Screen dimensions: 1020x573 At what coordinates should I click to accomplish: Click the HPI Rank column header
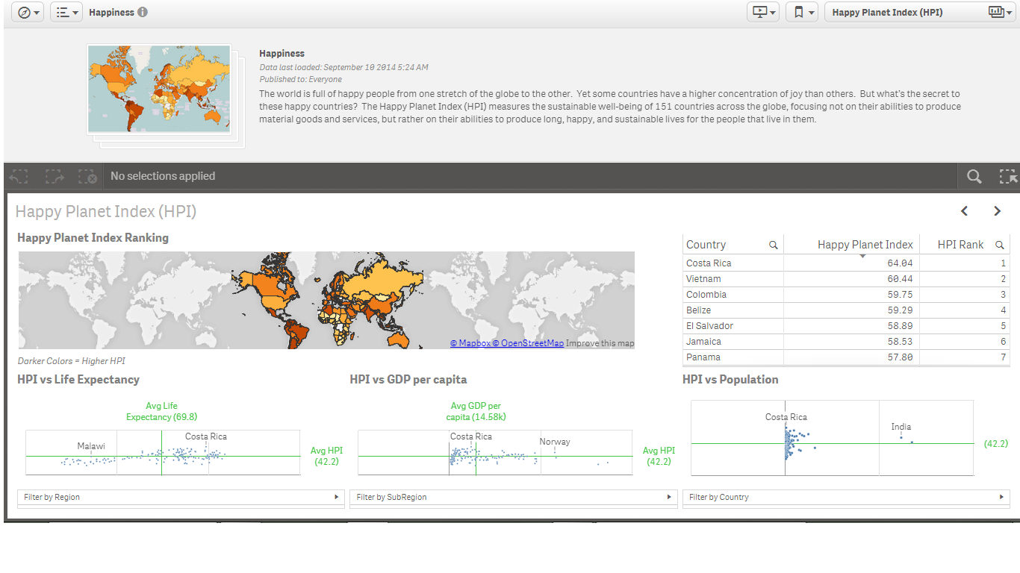click(960, 245)
